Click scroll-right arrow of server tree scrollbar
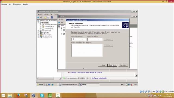Viewport: 174px width, 98px height. pos(60,78)
